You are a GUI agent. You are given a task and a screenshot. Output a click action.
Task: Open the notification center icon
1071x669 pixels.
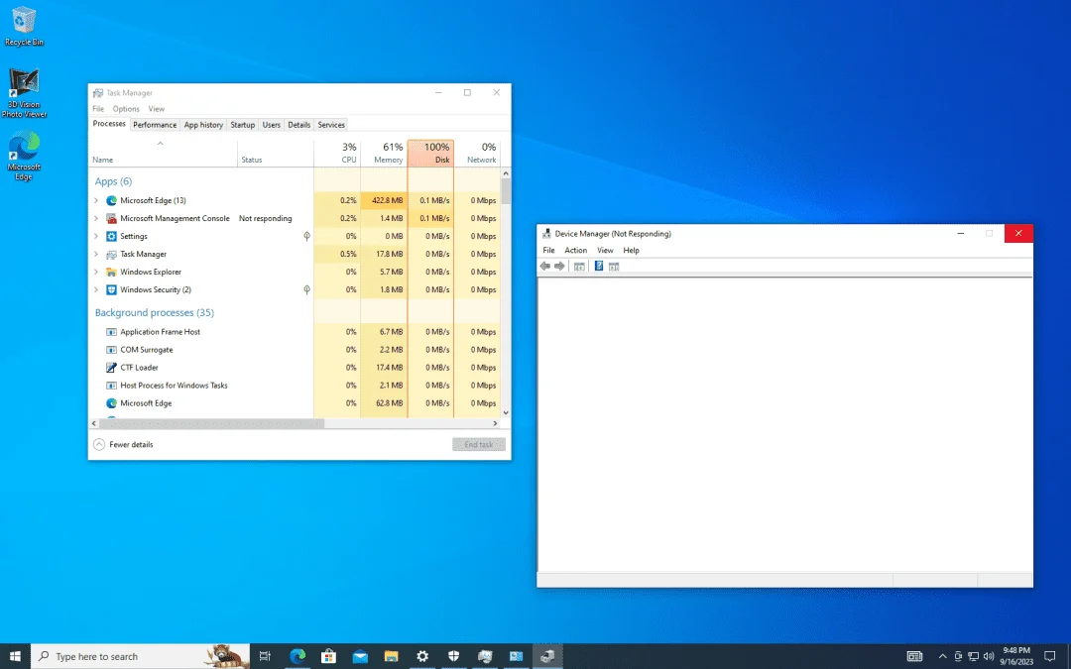(1050, 656)
